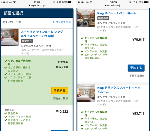Image resolution: width=150 pixels, height=131 pixels.
Task: View the King Suite living room thumbnail
Action: pos(86,18)
